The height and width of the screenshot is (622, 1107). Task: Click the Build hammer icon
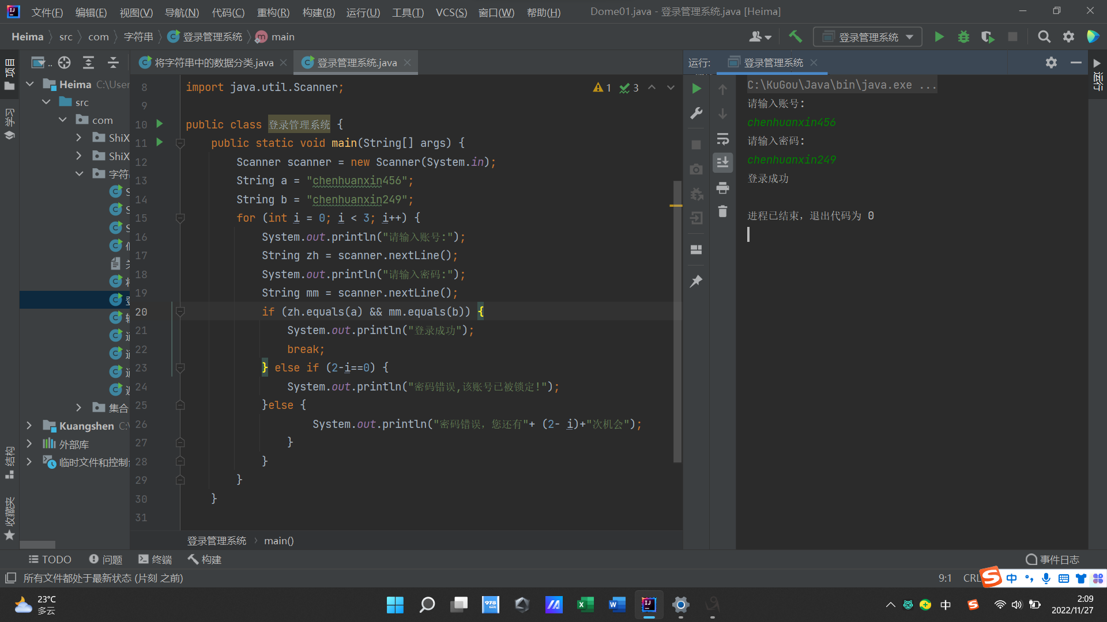(x=795, y=37)
